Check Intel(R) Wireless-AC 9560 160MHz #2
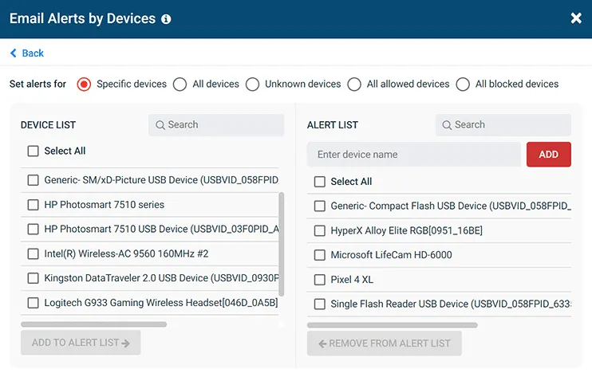This screenshot has height=377, width=592. (x=34, y=253)
